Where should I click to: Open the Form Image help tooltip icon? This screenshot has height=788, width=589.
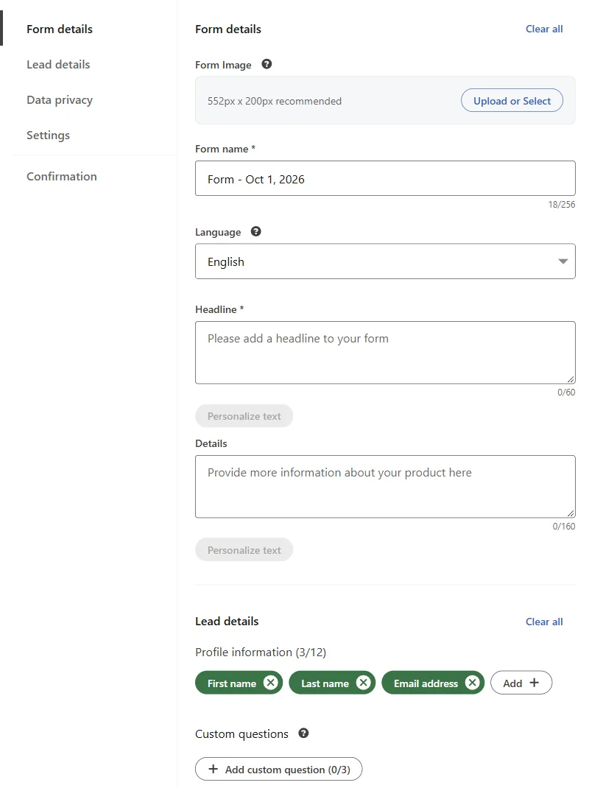click(x=267, y=64)
